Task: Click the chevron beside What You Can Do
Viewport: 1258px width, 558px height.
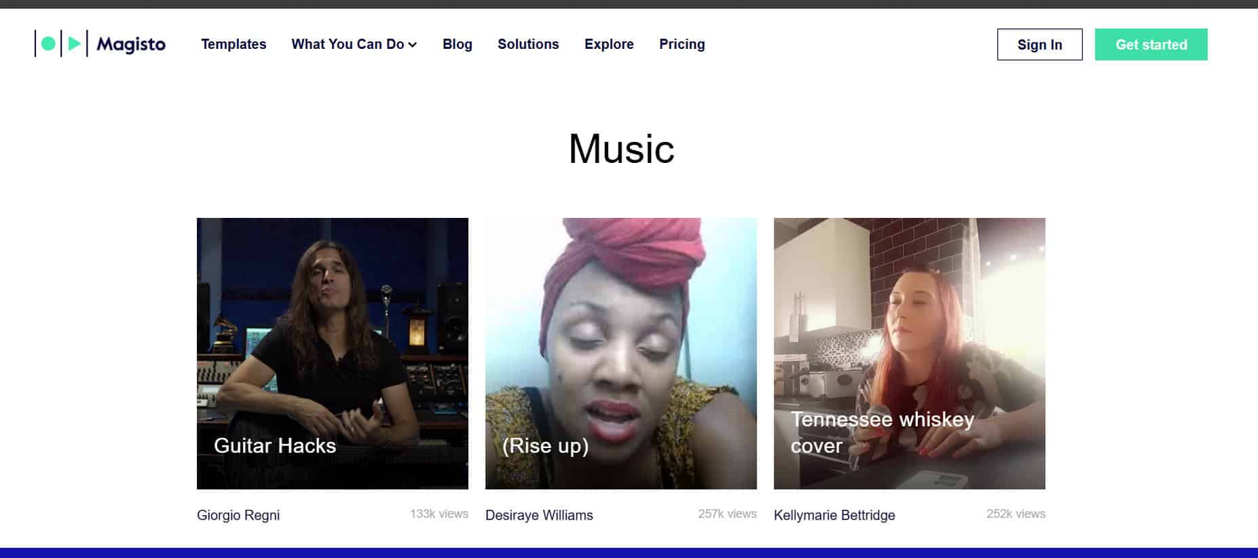Action: tap(413, 45)
